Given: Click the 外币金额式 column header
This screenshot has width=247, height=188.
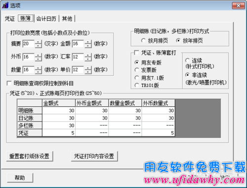Looking at the screenshot, I should (x=92, y=103).
